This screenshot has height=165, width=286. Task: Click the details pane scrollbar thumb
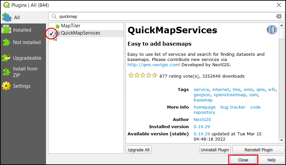[x=282, y=33]
